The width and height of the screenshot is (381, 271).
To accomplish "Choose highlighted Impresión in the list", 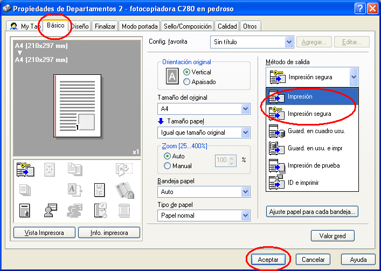I will [312, 96].
